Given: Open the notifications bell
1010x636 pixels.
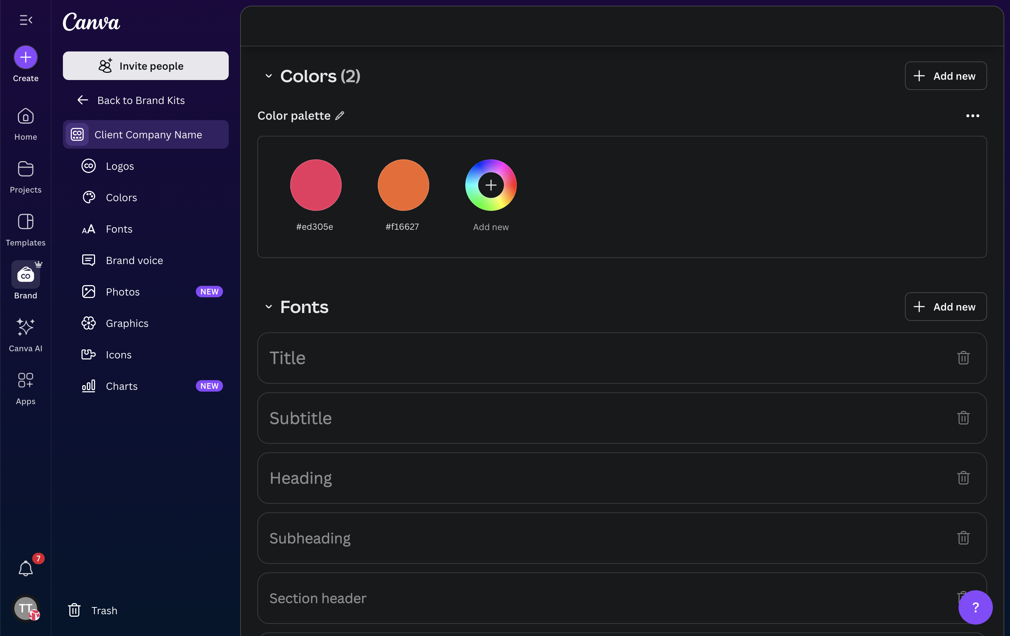Looking at the screenshot, I should pos(26,568).
